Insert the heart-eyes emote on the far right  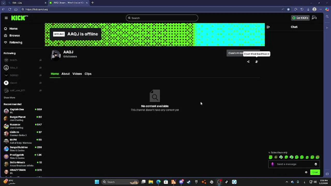click(x=318, y=157)
